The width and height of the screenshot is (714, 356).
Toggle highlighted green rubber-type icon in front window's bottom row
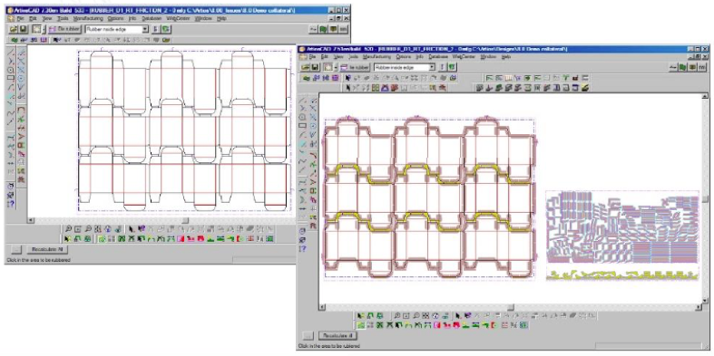(x=361, y=325)
